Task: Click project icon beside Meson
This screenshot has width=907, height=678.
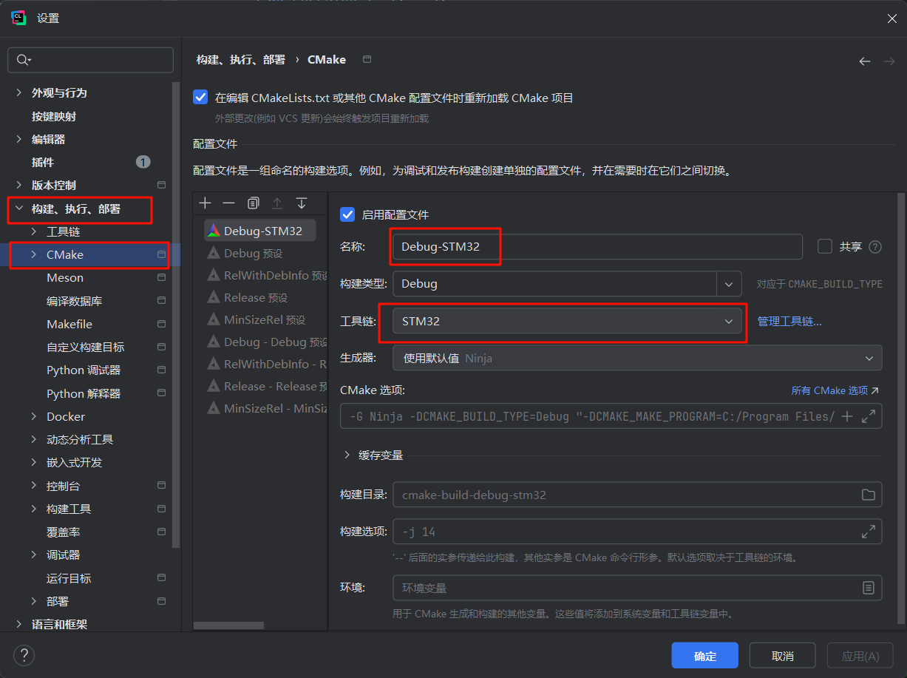Action: [x=161, y=278]
